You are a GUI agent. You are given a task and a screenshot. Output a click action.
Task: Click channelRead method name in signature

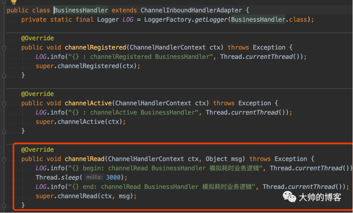[x=85, y=159]
